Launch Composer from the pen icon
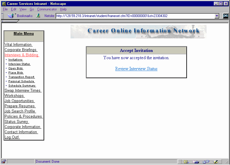230x165 pixels. (215, 162)
